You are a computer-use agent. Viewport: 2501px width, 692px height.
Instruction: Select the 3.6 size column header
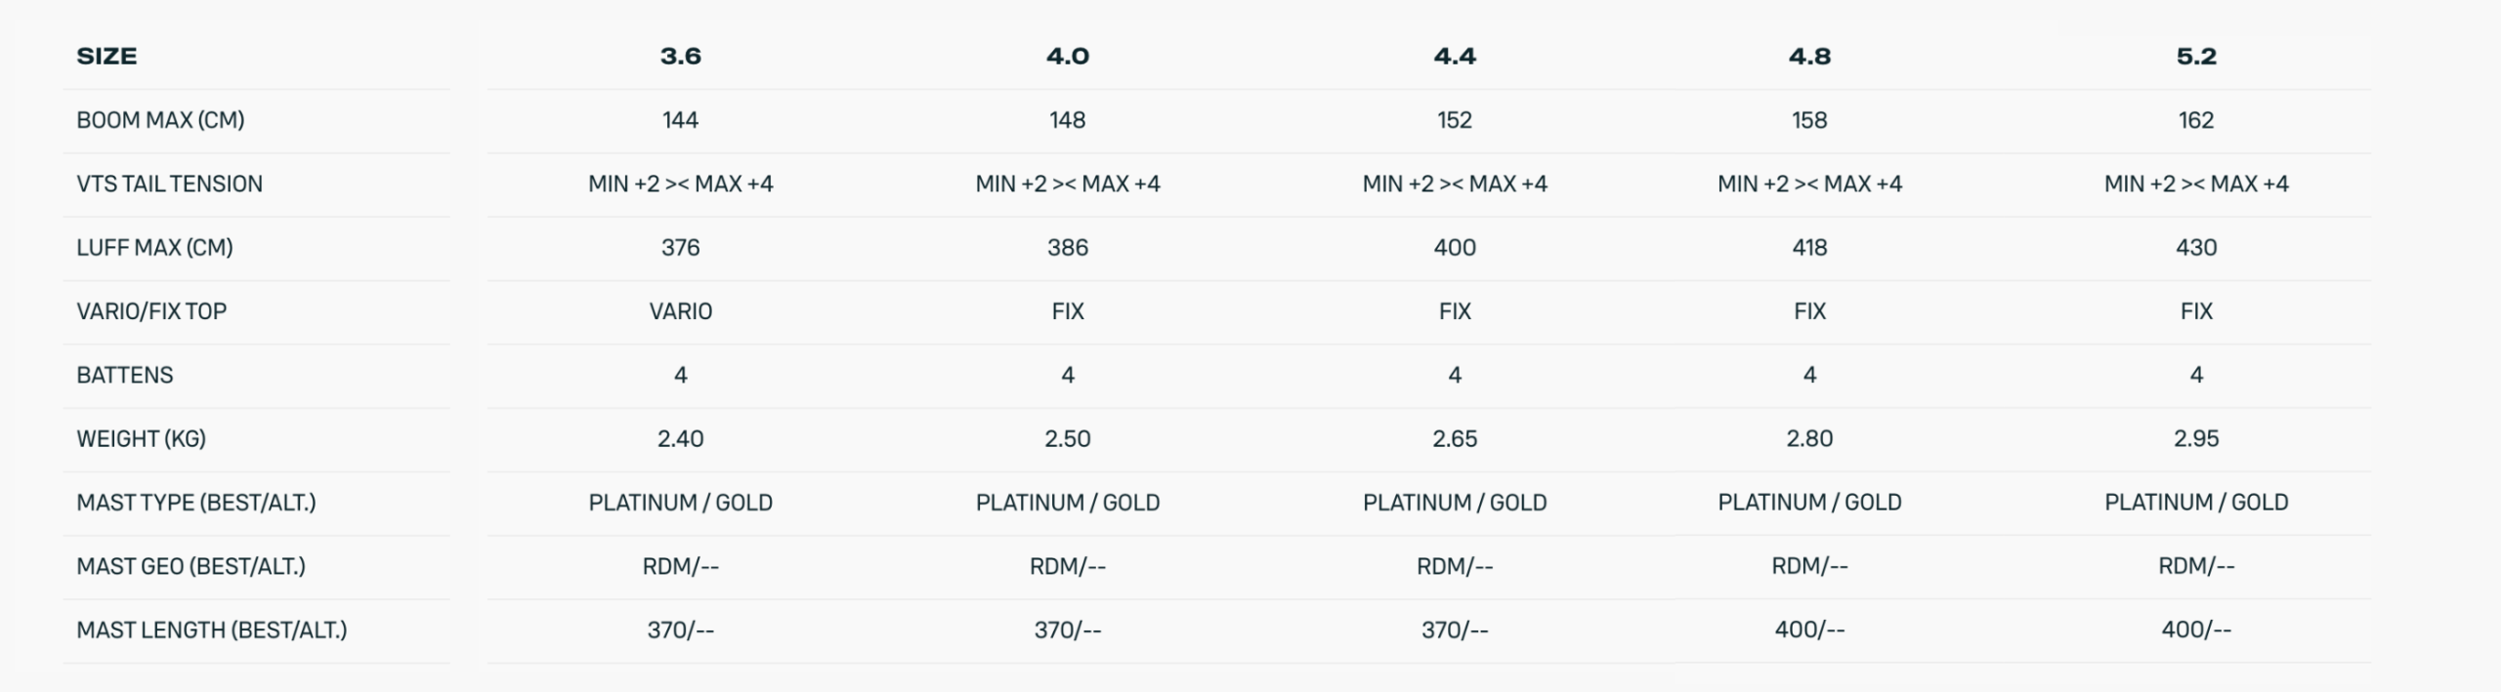pyautogui.click(x=680, y=57)
